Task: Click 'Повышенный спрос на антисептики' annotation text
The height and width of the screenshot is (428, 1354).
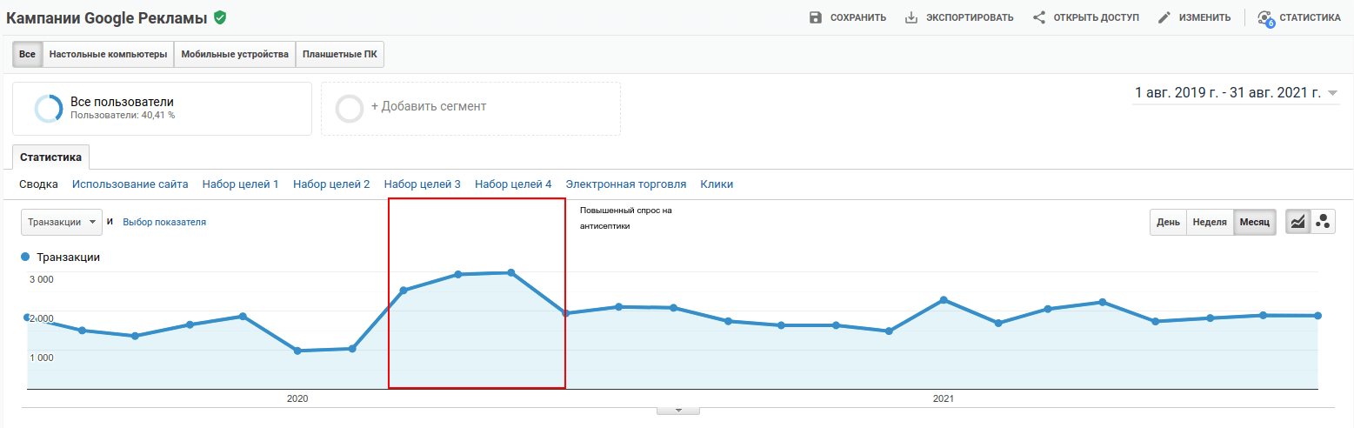Action: pos(626,218)
